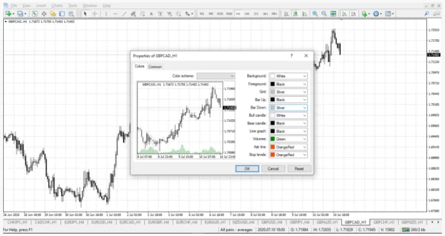Screen dimensions: 445x236
Task: Select the Horizontal Line drawing tool
Action: point(115,14)
